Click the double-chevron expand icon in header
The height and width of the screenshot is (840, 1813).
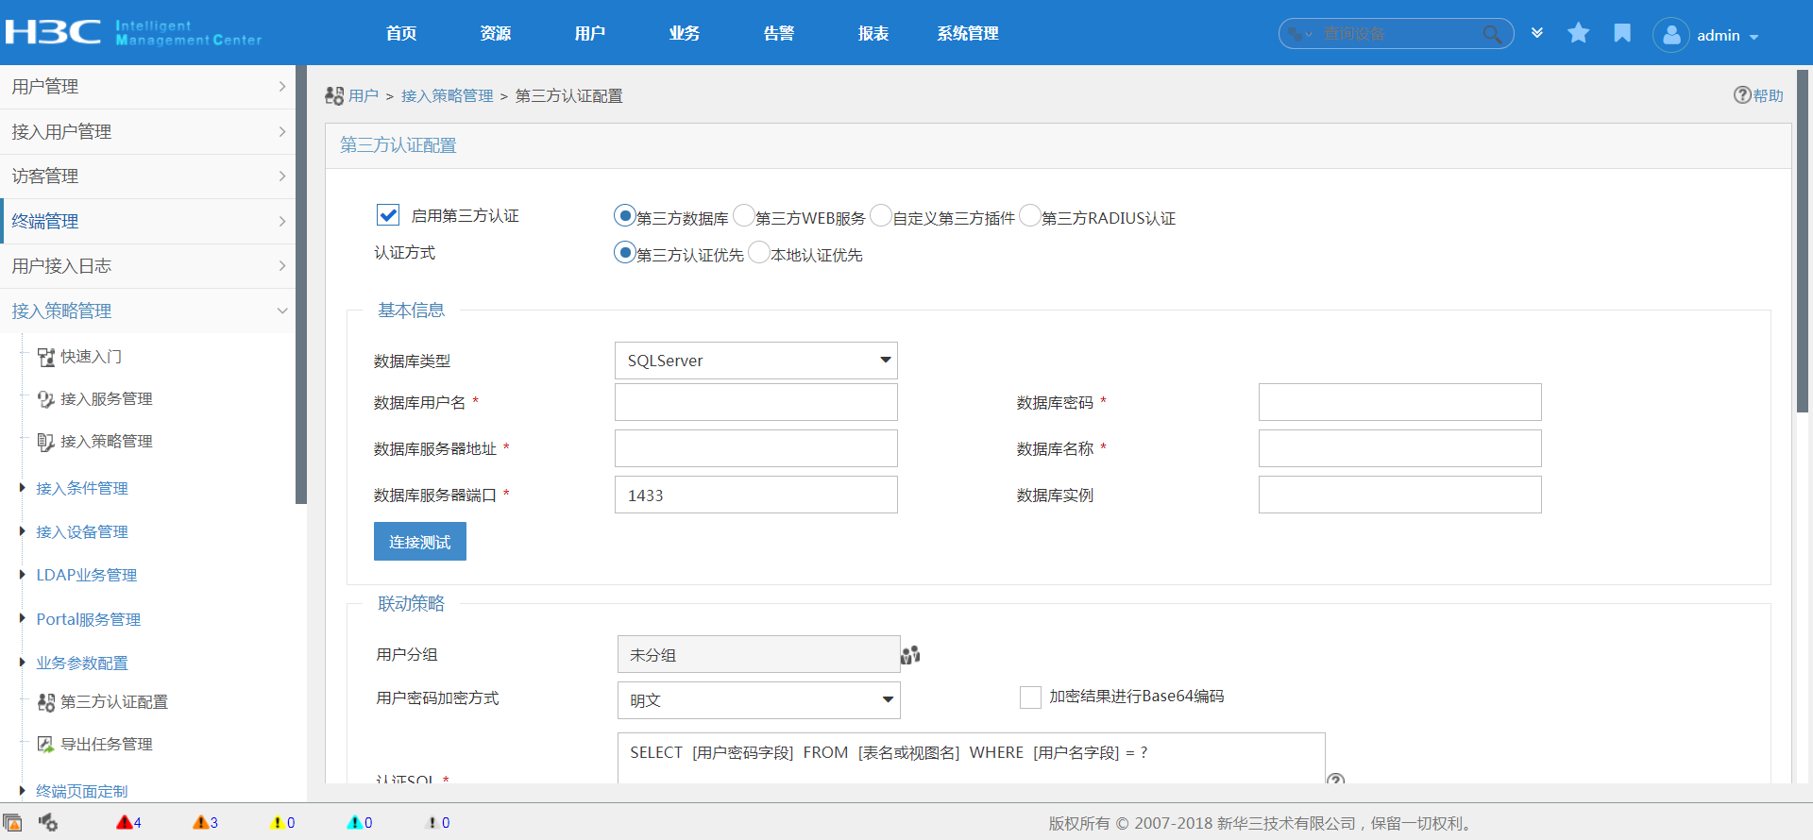[1537, 34]
